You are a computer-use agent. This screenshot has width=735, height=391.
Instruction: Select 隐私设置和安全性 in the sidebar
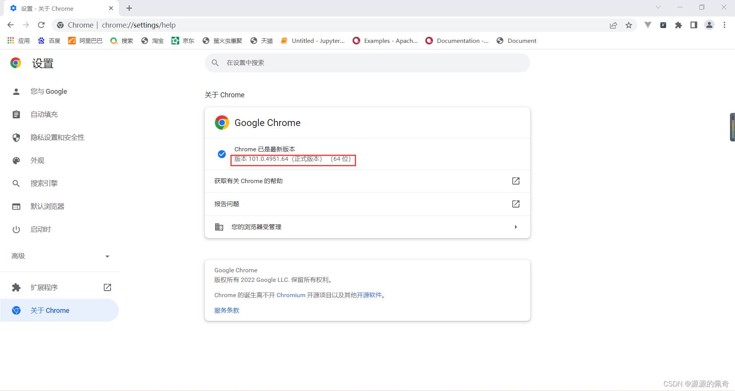point(57,137)
